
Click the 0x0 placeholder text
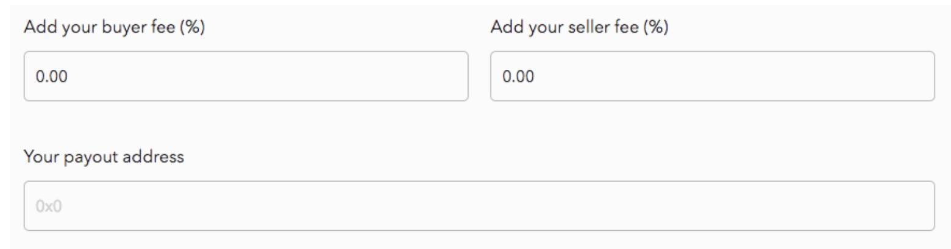coord(49,206)
